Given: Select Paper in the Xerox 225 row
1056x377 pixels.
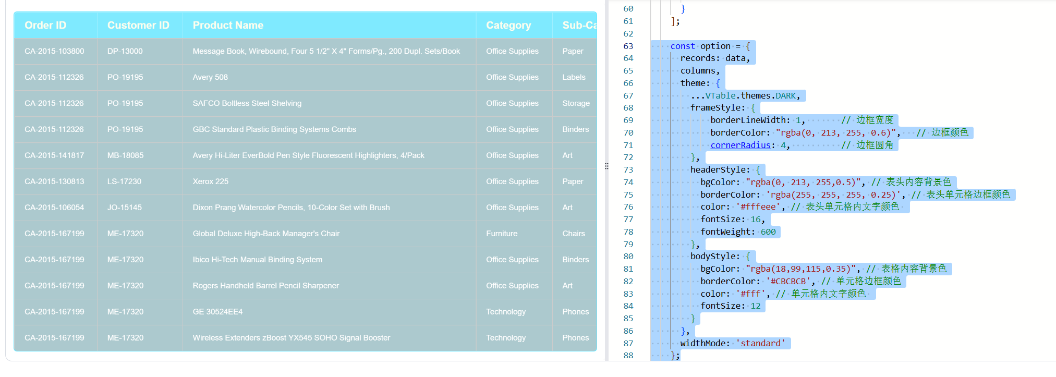Looking at the screenshot, I should coord(574,181).
